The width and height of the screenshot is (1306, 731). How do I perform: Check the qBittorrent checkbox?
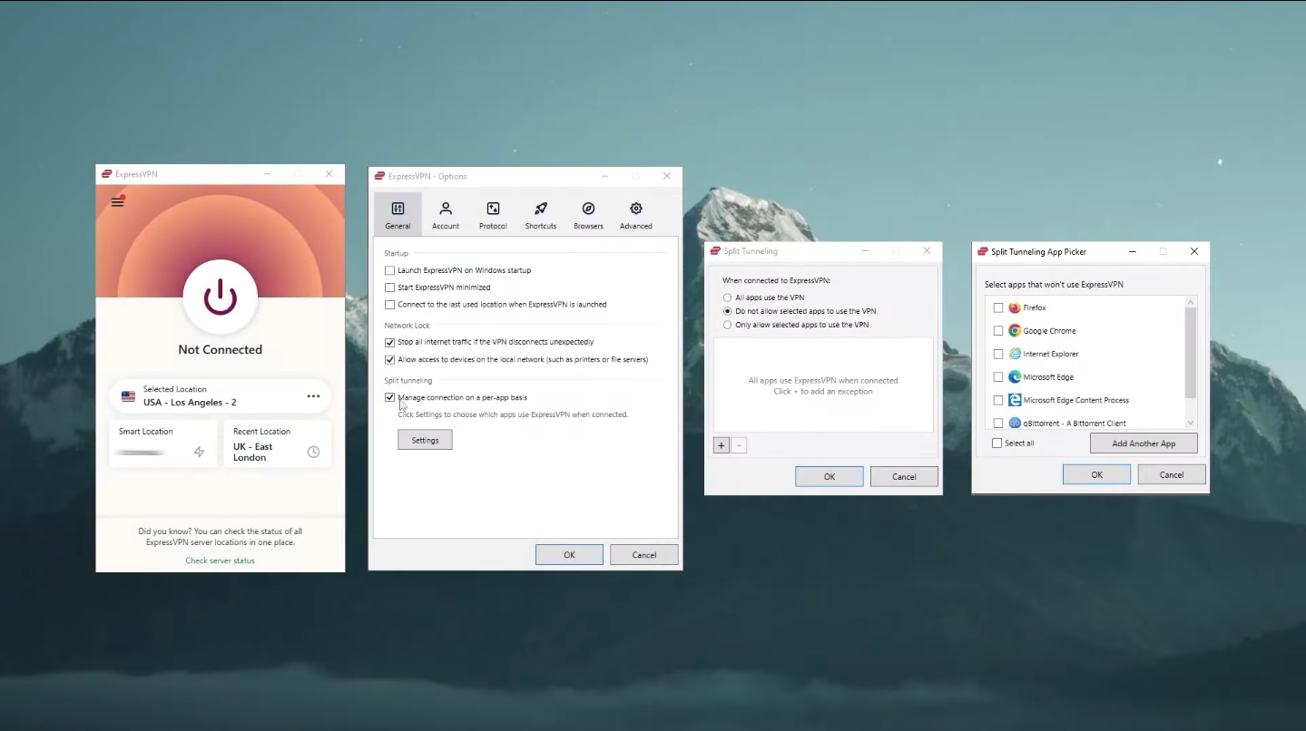tap(998, 423)
